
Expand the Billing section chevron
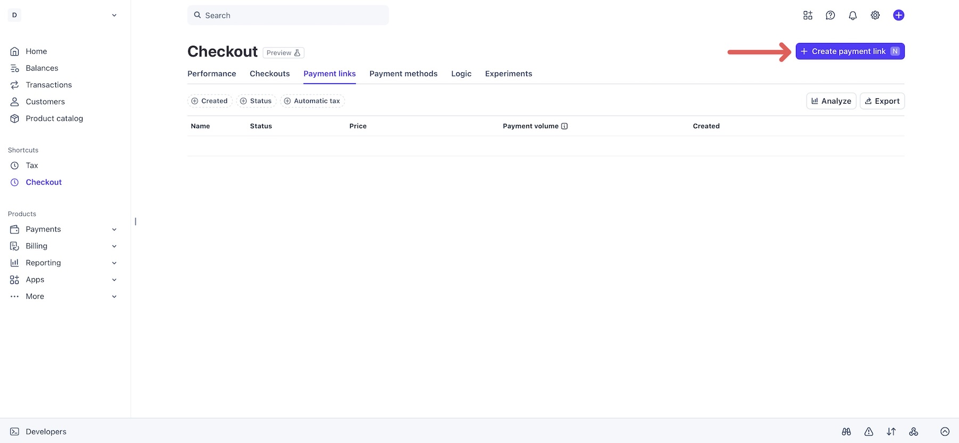click(x=114, y=246)
